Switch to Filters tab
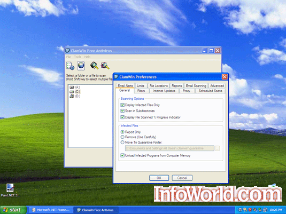Viewport: 286px width, 214px height. click(x=141, y=91)
